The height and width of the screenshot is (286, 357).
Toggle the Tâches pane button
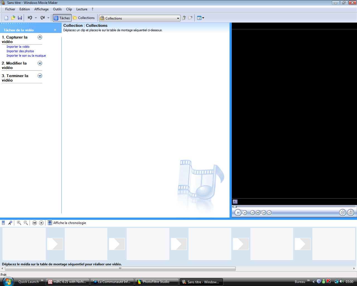[62, 18]
